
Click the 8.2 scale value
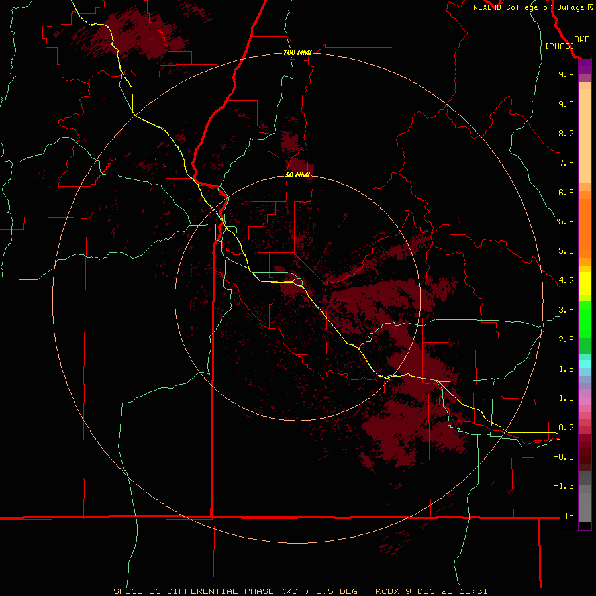[x=566, y=133]
